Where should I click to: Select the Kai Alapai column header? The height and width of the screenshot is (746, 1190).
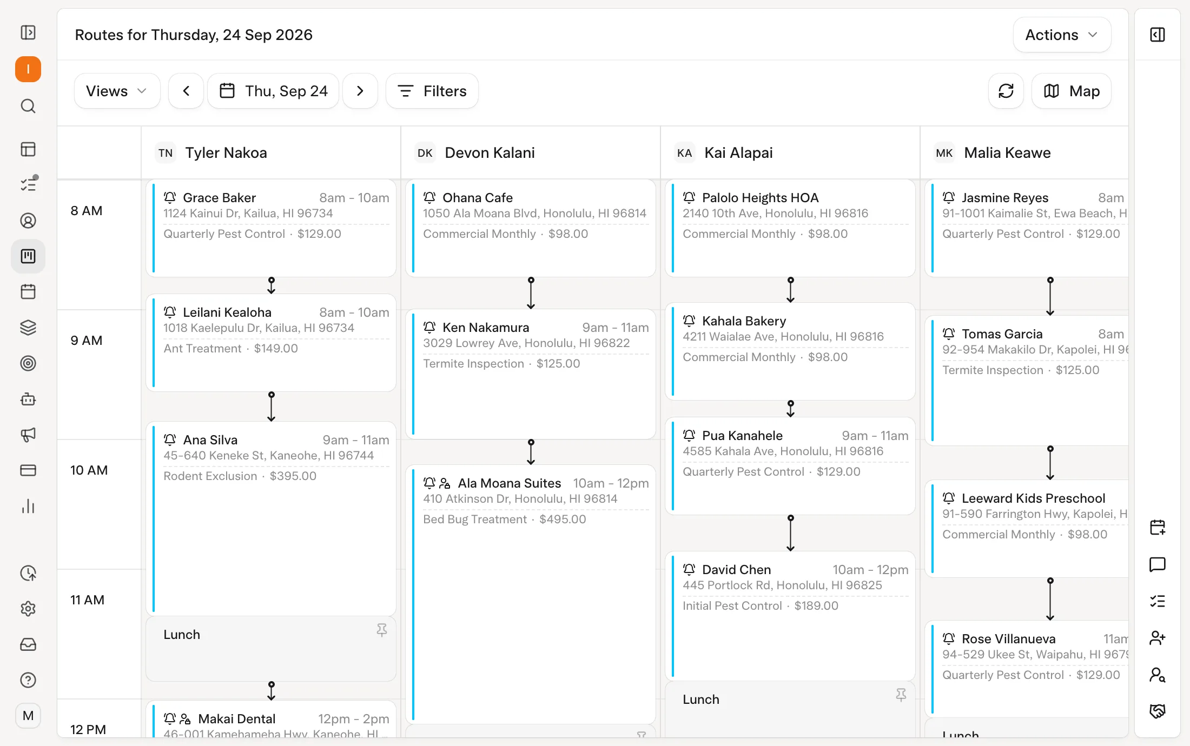pos(790,153)
